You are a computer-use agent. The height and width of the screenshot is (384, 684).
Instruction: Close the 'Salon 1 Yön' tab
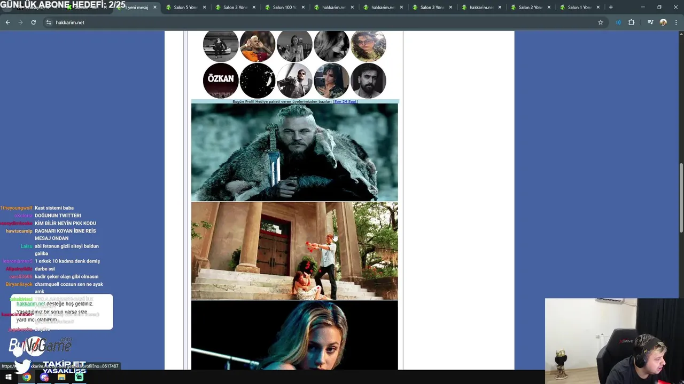598,7
